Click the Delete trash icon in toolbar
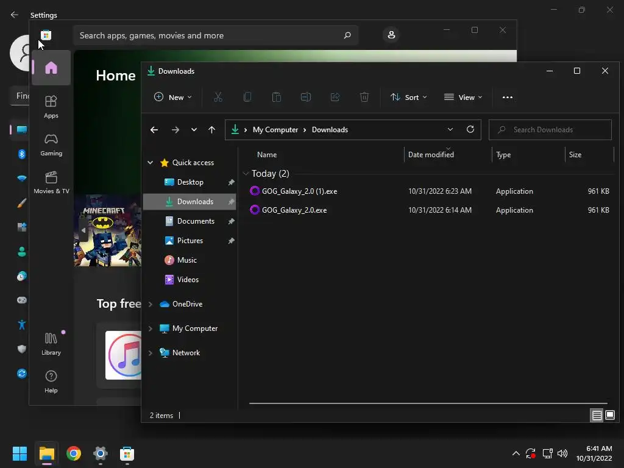 coord(364,97)
